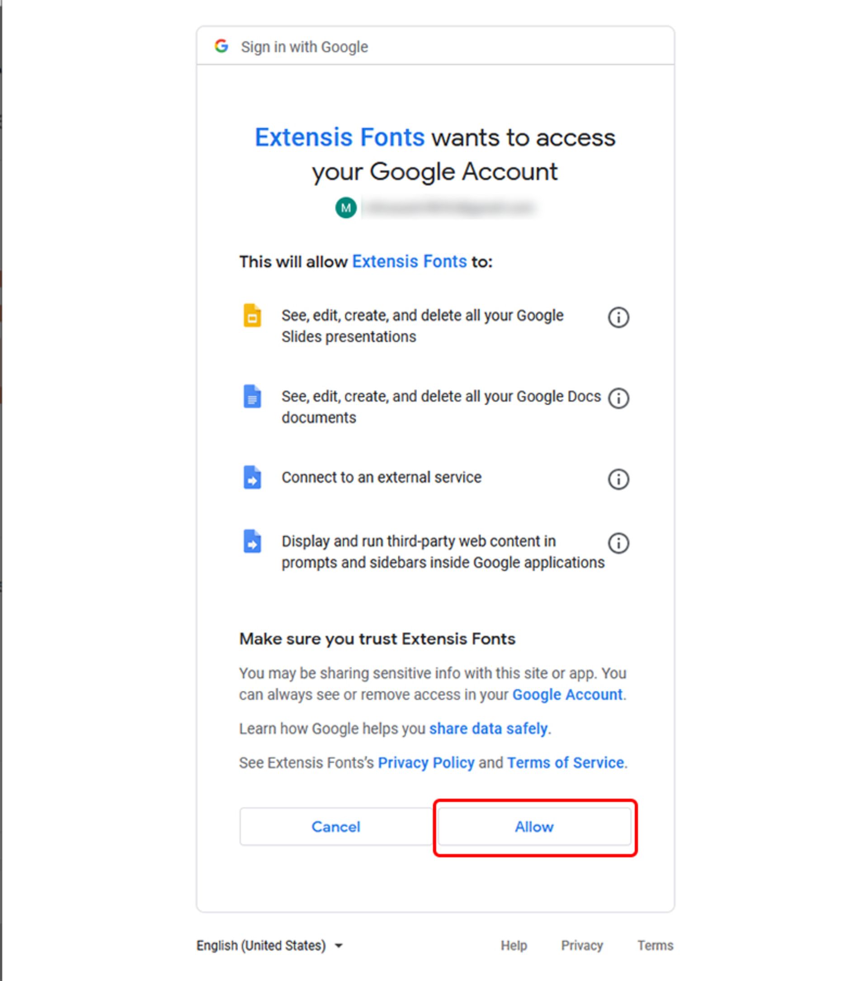868x981 pixels.
Task: Click the Google G logo
Action: point(221,46)
